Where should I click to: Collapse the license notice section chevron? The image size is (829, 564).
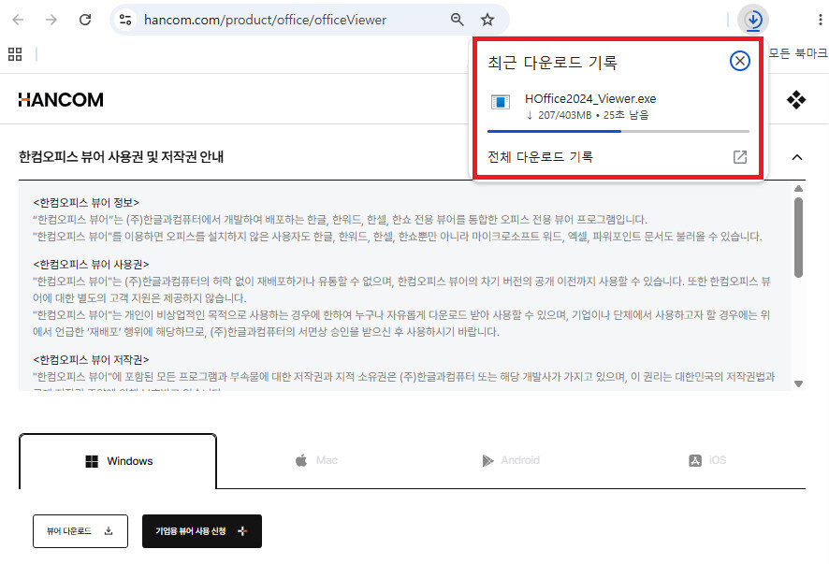pos(797,157)
